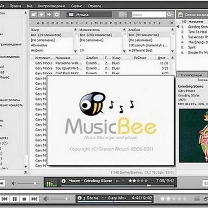Click the green spectrum visualizer in main player
The image size is (208, 208).
click(51, 183)
